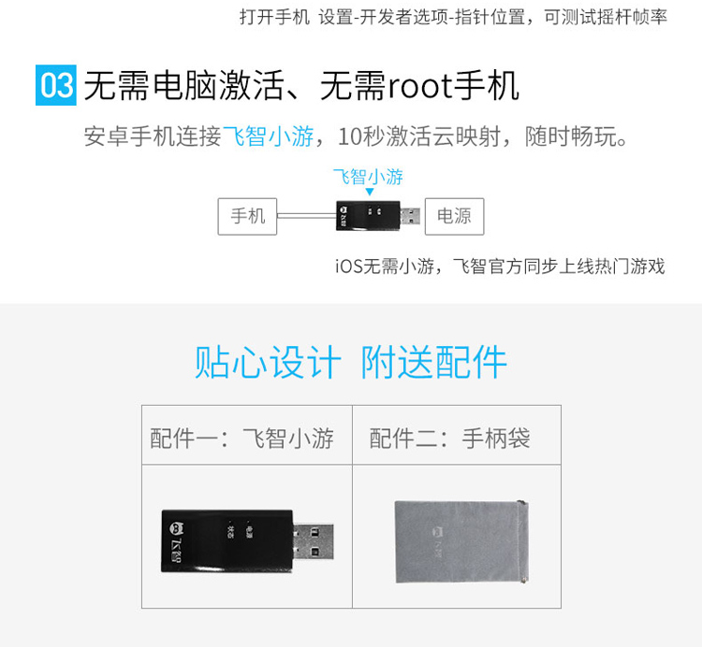Click the owl logo on the black dongle
702x647 pixels.
(x=176, y=529)
